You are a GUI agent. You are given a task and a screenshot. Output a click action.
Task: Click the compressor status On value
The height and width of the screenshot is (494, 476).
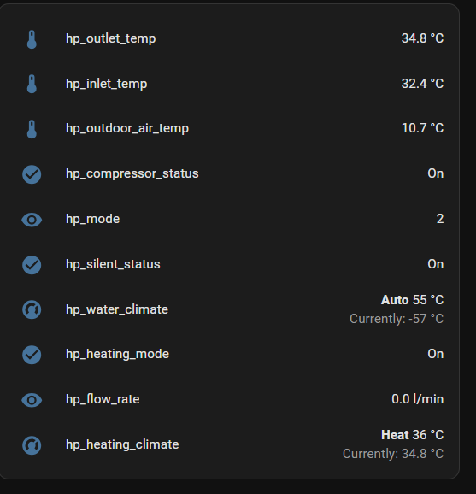coord(435,173)
